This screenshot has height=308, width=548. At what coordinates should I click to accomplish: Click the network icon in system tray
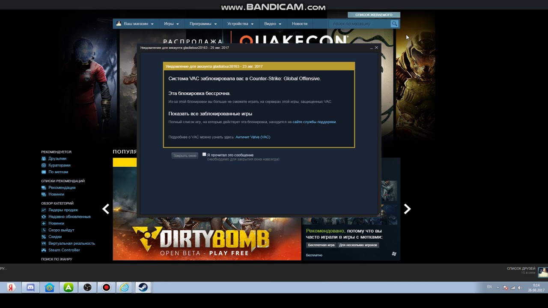tap(513, 287)
